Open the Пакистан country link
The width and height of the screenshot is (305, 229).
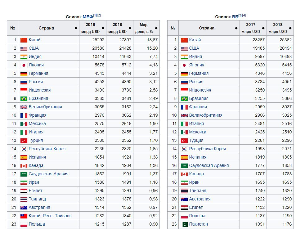pos(198,224)
